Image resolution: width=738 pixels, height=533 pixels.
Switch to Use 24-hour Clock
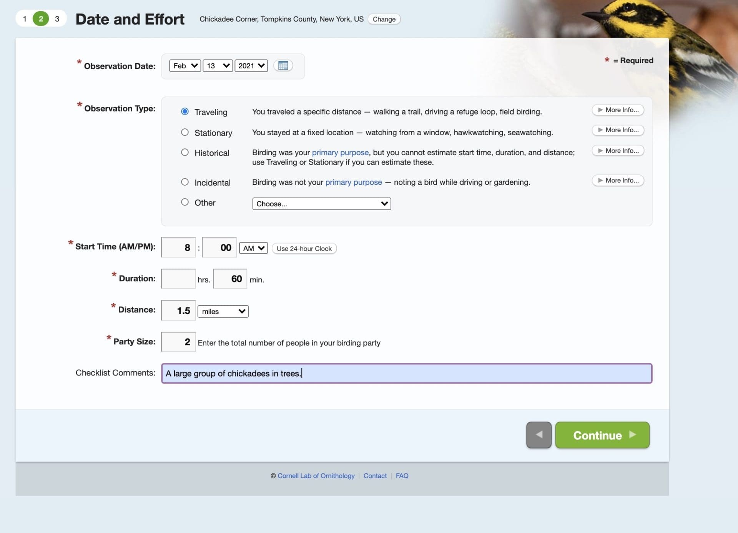coord(304,249)
